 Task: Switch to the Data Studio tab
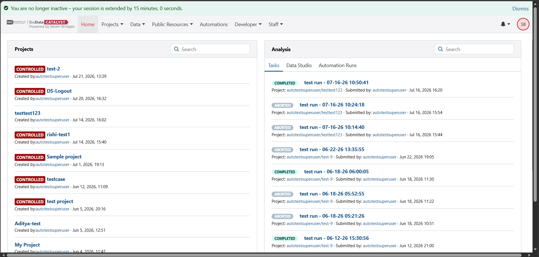pyautogui.click(x=299, y=65)
